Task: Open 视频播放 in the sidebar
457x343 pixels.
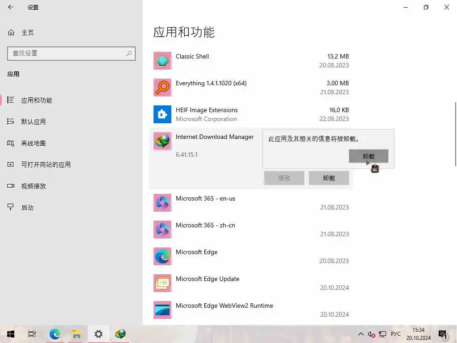Action: [71, 186]
